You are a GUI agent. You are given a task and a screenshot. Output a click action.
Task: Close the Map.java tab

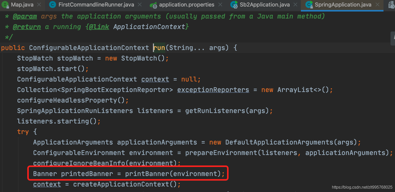[39, 4]
